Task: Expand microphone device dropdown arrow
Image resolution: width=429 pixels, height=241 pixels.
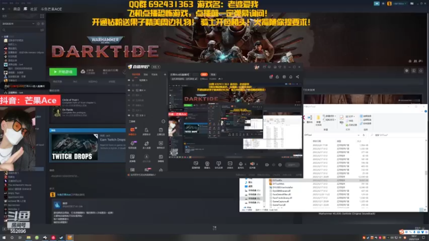Action: pos(246,164)
